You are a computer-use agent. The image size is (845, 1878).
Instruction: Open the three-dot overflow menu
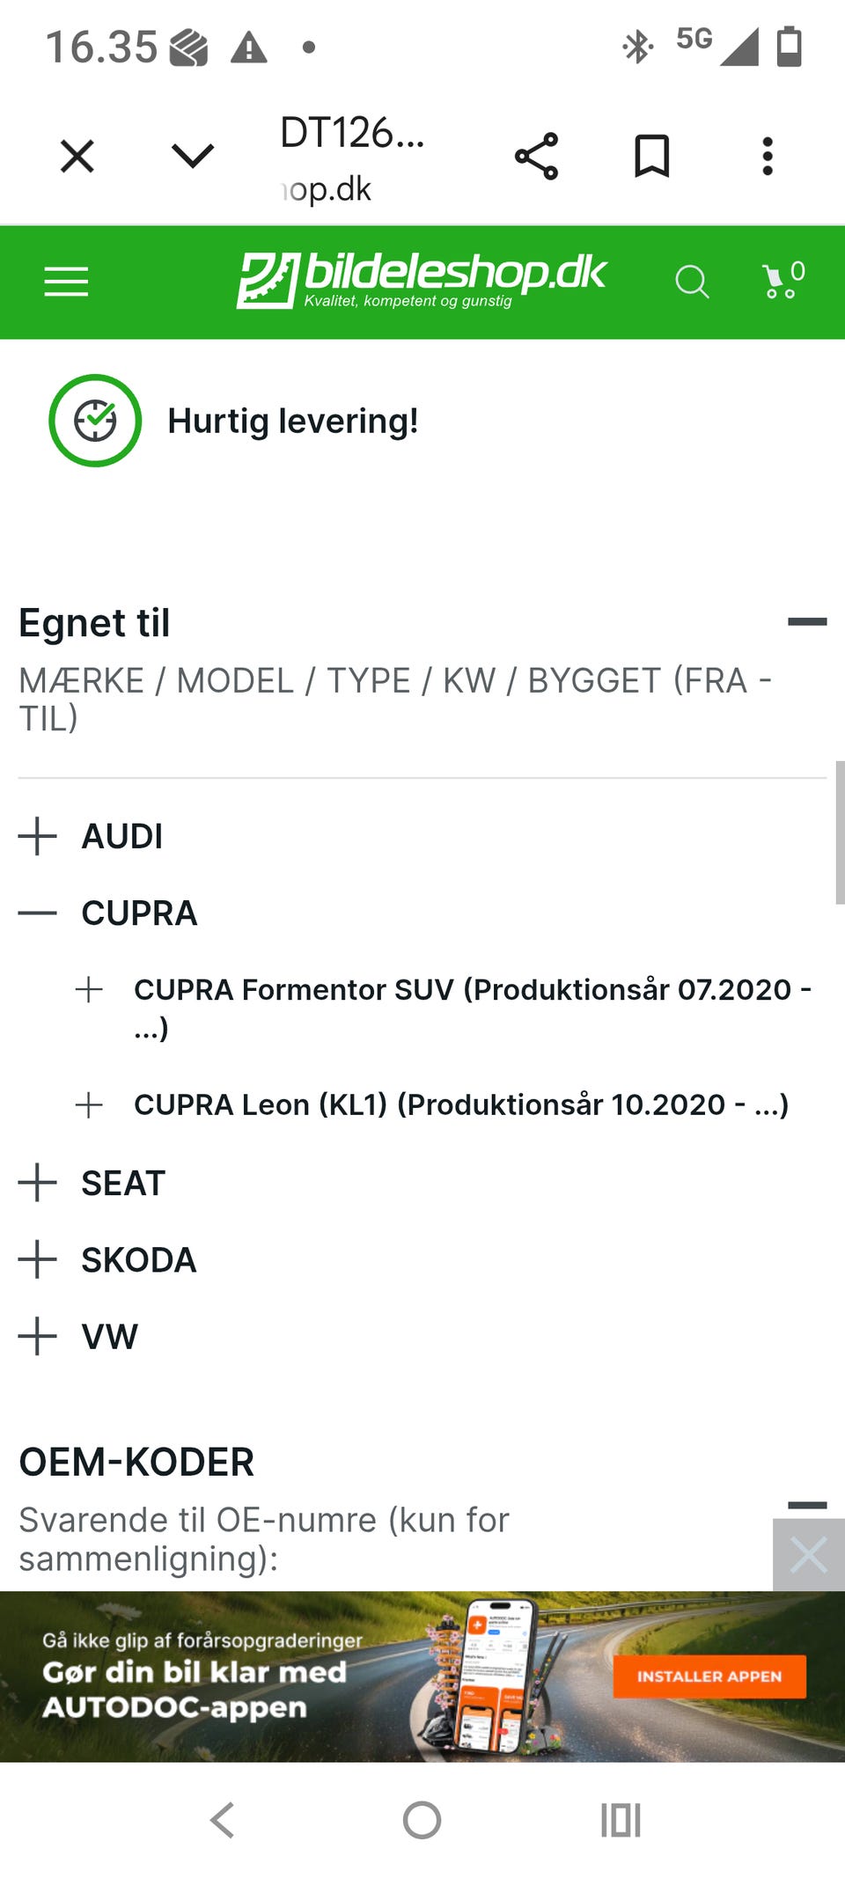(x=768, y=157)
